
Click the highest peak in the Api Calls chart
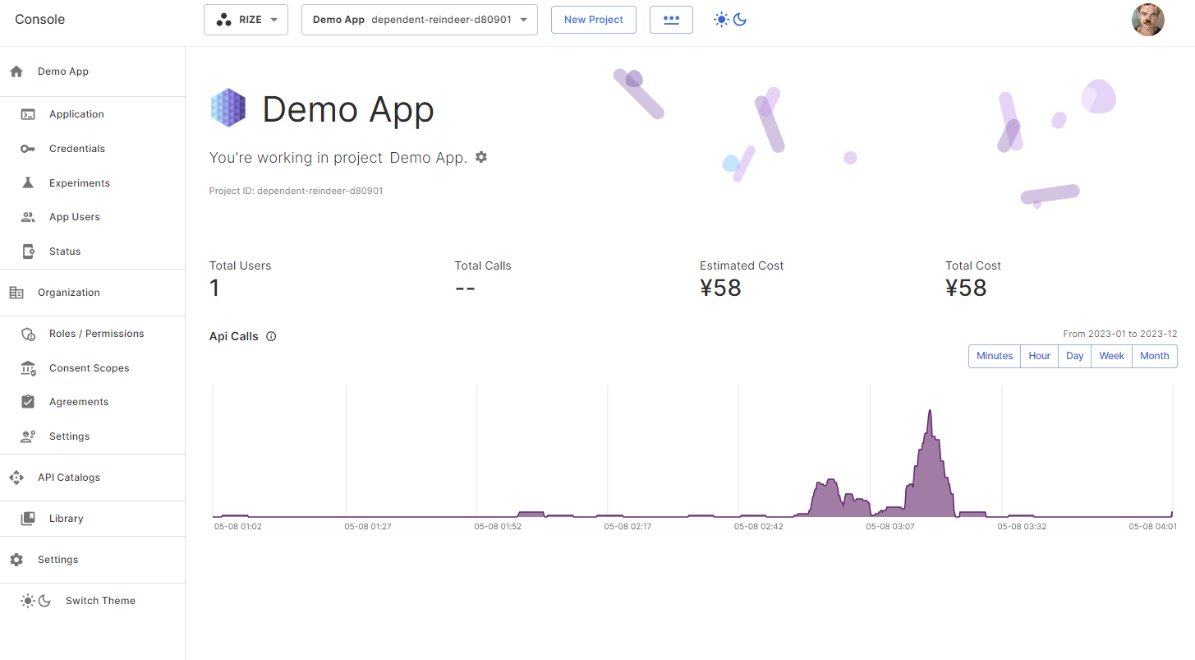(x=930, y=413)
